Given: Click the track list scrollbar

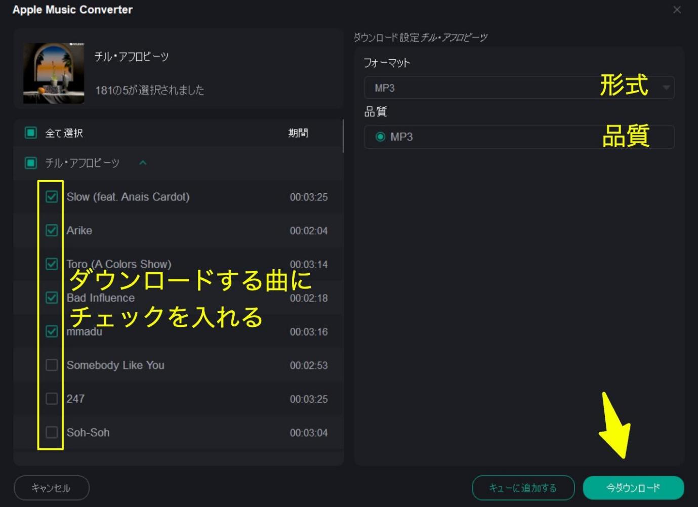Looking at the screenshot, I should pos(343,136).
